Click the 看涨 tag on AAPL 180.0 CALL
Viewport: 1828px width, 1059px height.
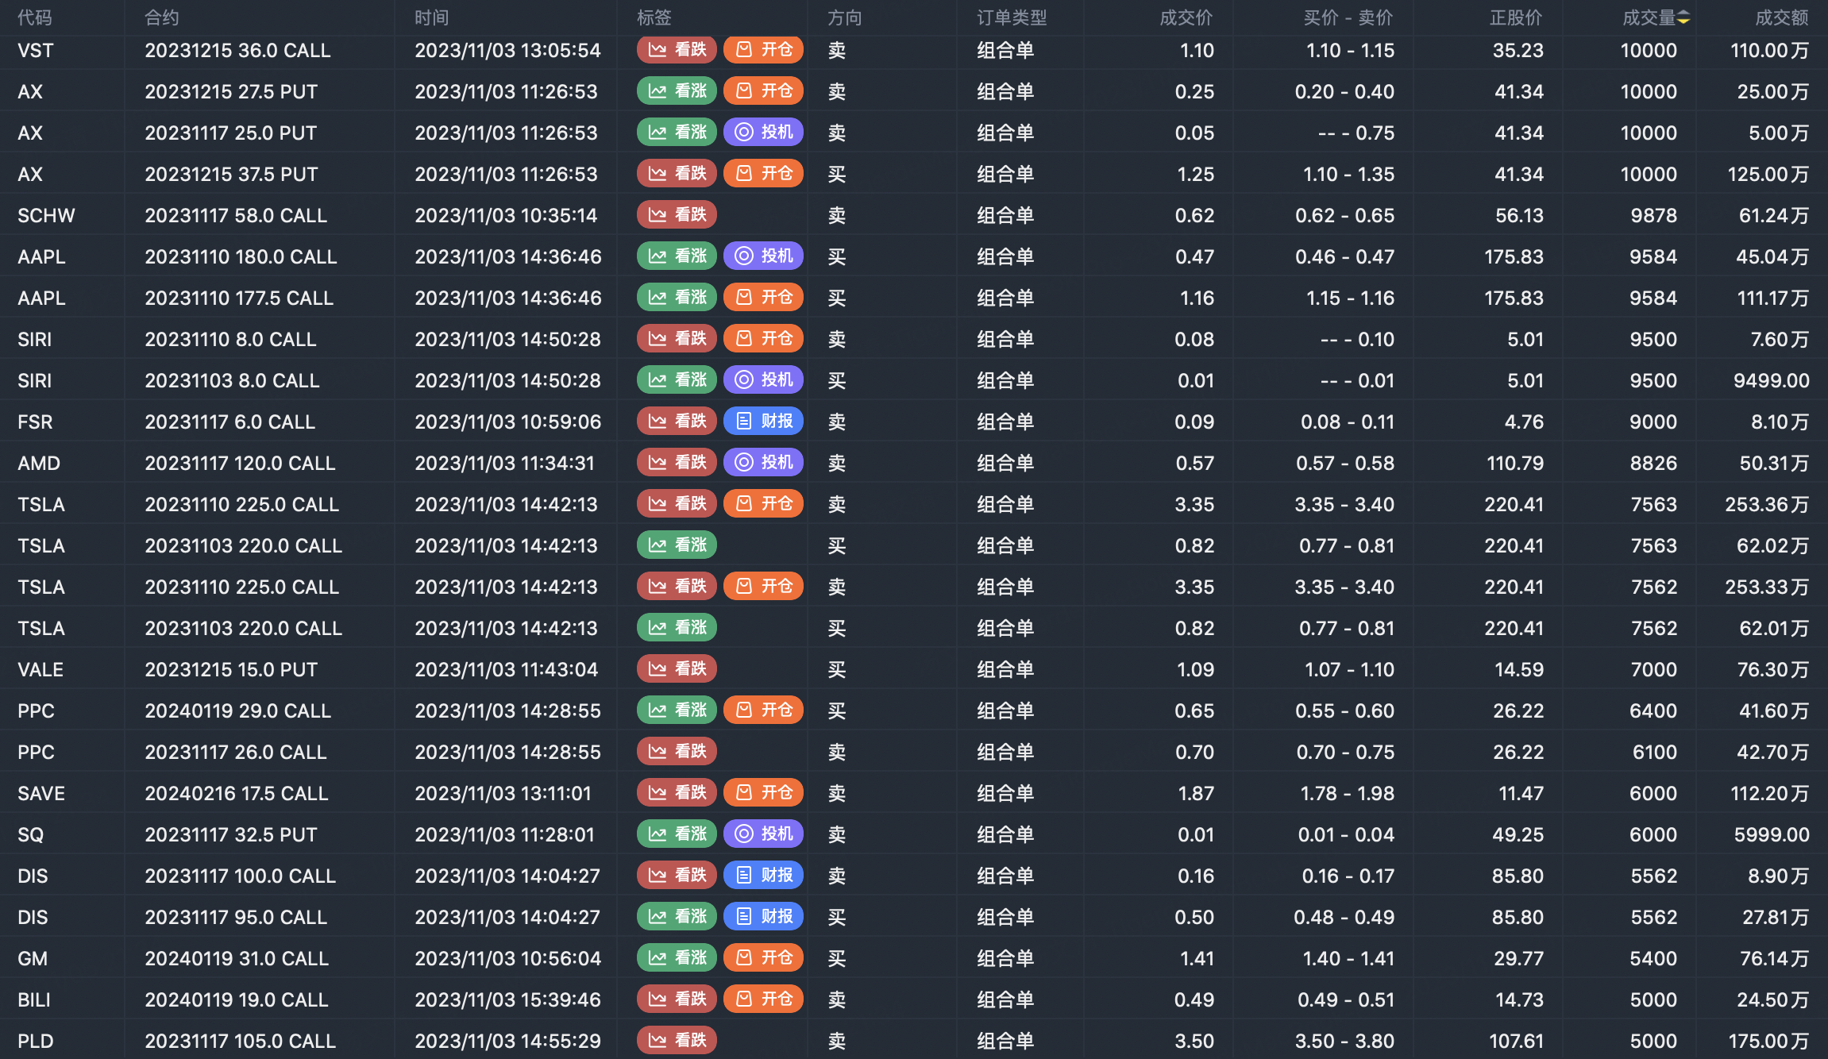677,256
